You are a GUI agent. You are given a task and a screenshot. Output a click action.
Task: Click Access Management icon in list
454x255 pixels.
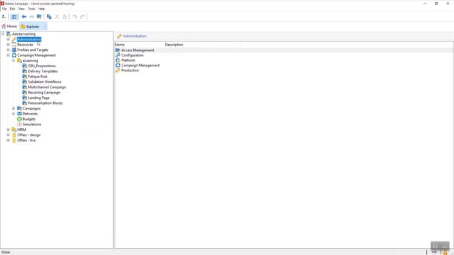tap(118, 50)
